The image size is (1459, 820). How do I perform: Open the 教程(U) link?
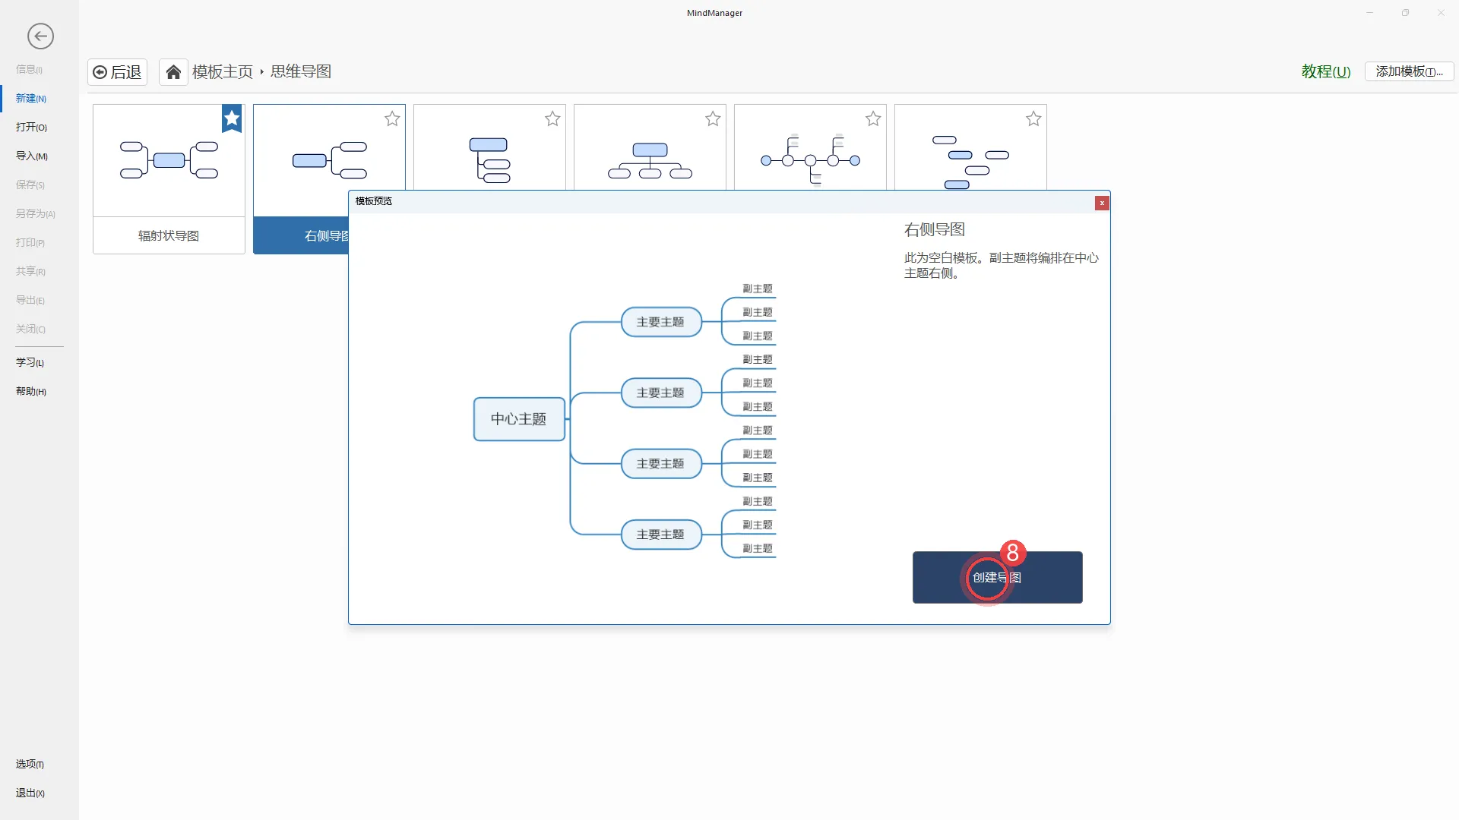click(1326, 71)
